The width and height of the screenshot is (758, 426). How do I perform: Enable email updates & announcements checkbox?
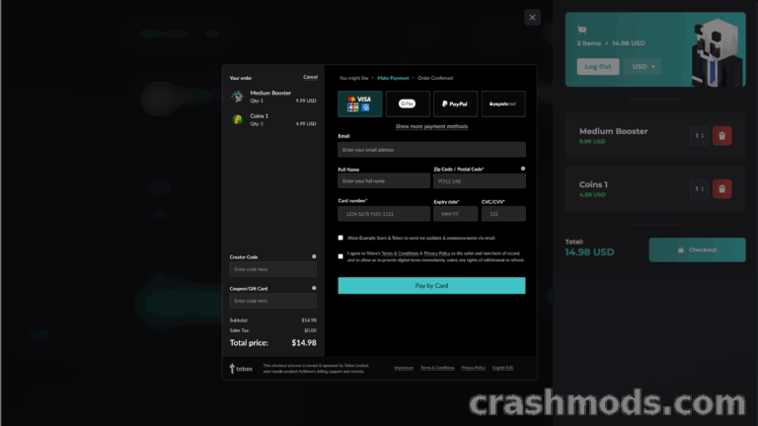(341, 238)
